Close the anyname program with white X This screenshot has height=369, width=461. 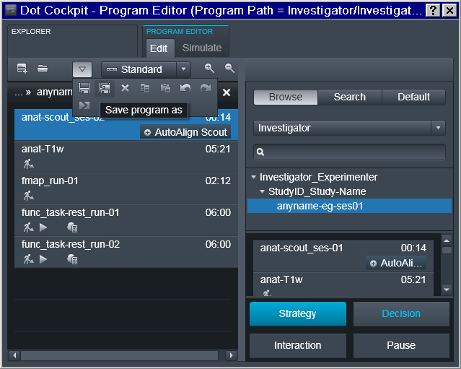(227, 92)
